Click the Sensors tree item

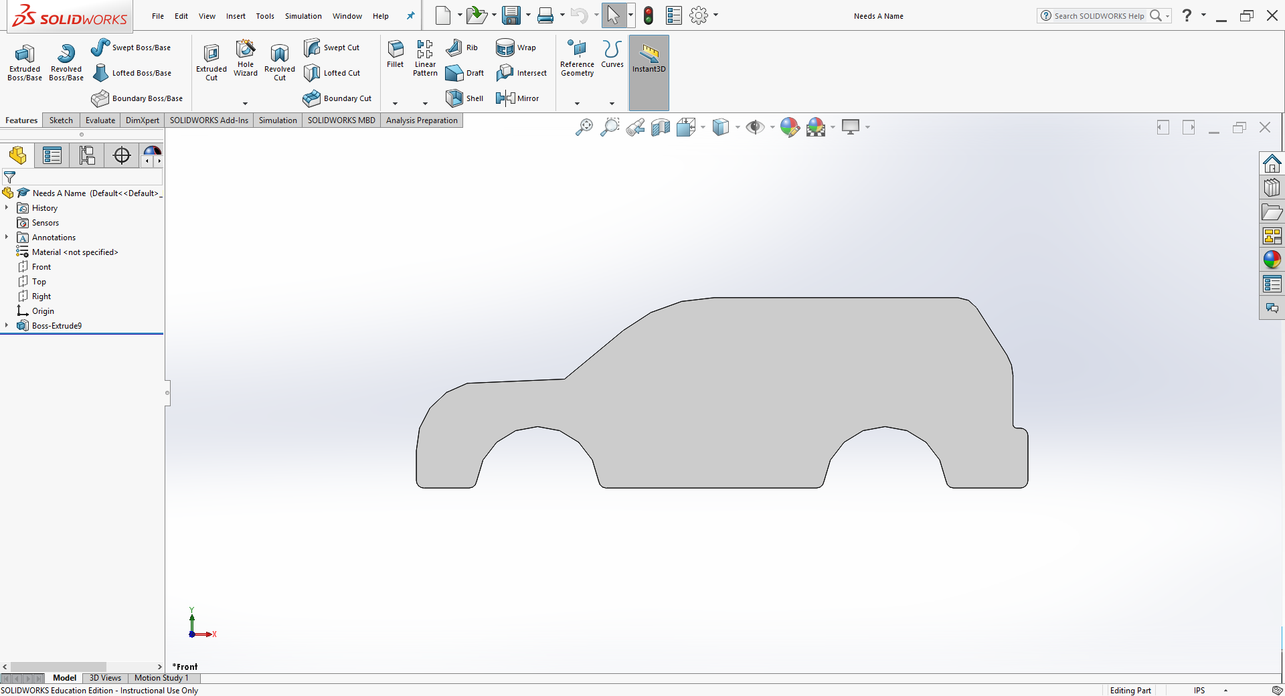tap(38, 223)
